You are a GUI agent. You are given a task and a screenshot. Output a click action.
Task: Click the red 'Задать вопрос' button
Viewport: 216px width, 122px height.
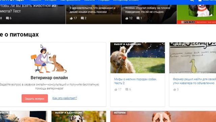tap(35, 99)
